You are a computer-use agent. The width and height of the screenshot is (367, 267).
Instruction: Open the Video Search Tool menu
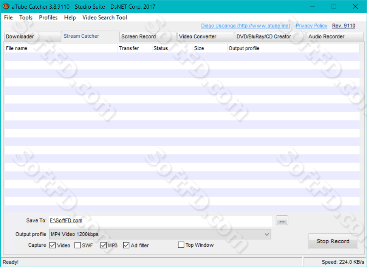point(105,17)
